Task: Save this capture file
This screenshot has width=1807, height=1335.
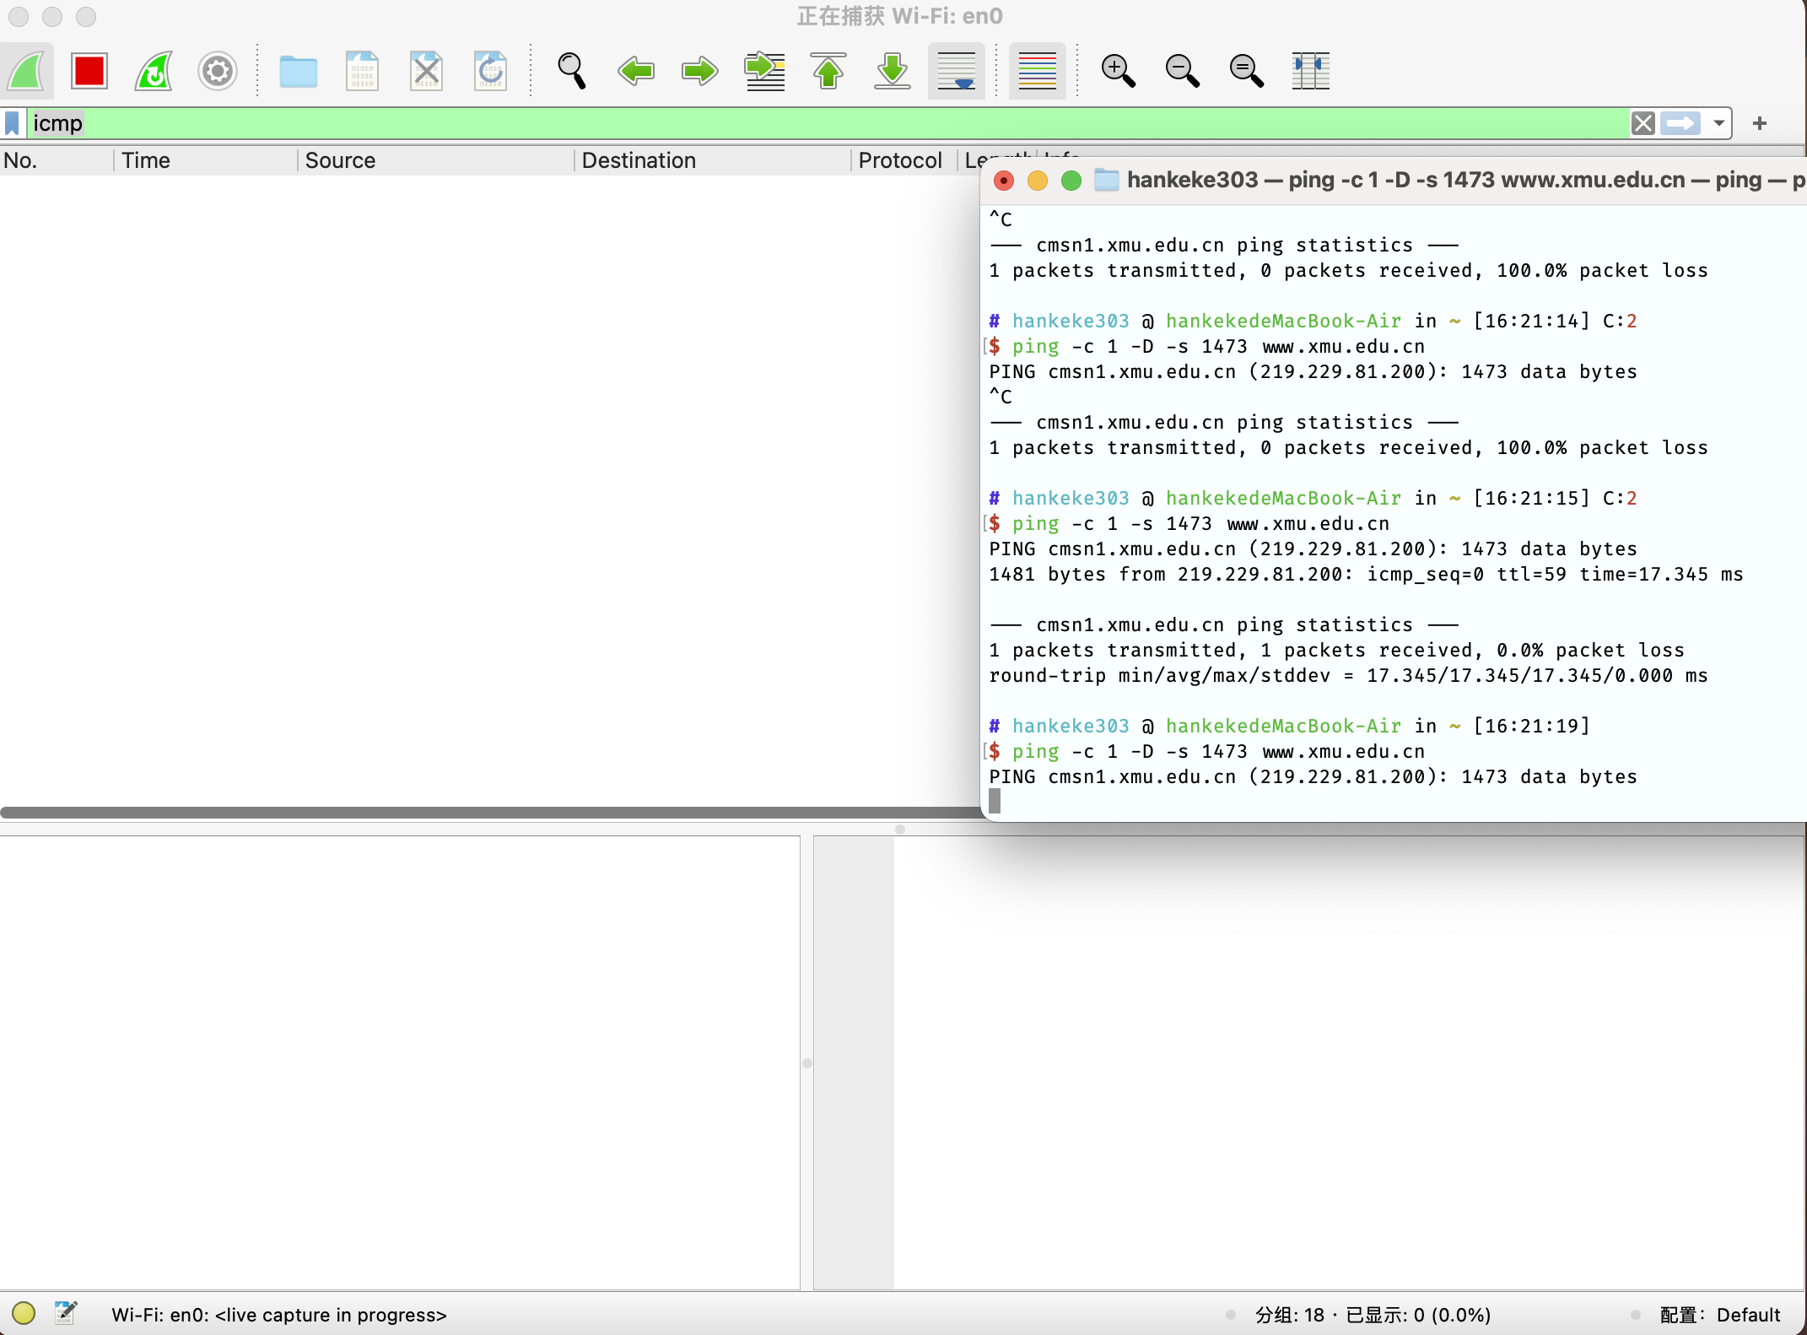Action: pos(363,71)
